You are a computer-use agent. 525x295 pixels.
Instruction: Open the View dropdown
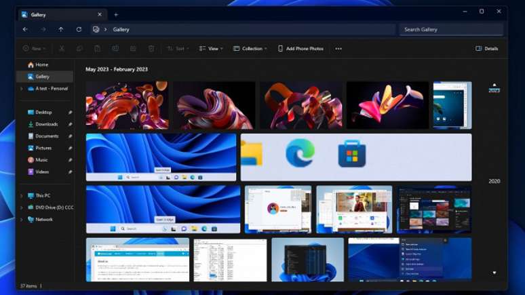pyautogui.click(x=211, y=49)
